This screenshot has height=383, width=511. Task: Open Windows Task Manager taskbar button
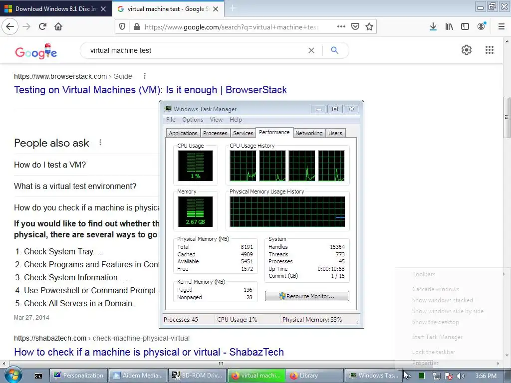(x=374, y=376)
